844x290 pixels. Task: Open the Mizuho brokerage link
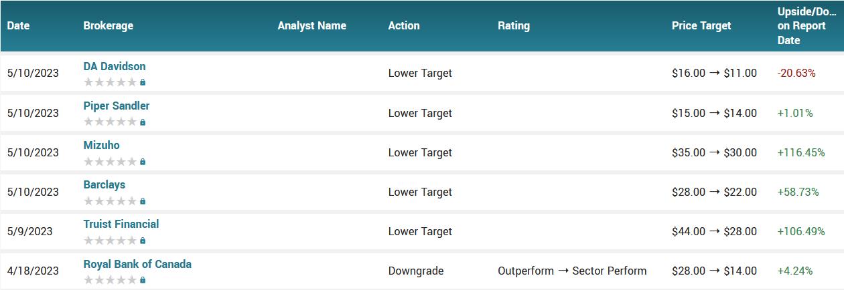pyautogui.click(x=102, y=146)
